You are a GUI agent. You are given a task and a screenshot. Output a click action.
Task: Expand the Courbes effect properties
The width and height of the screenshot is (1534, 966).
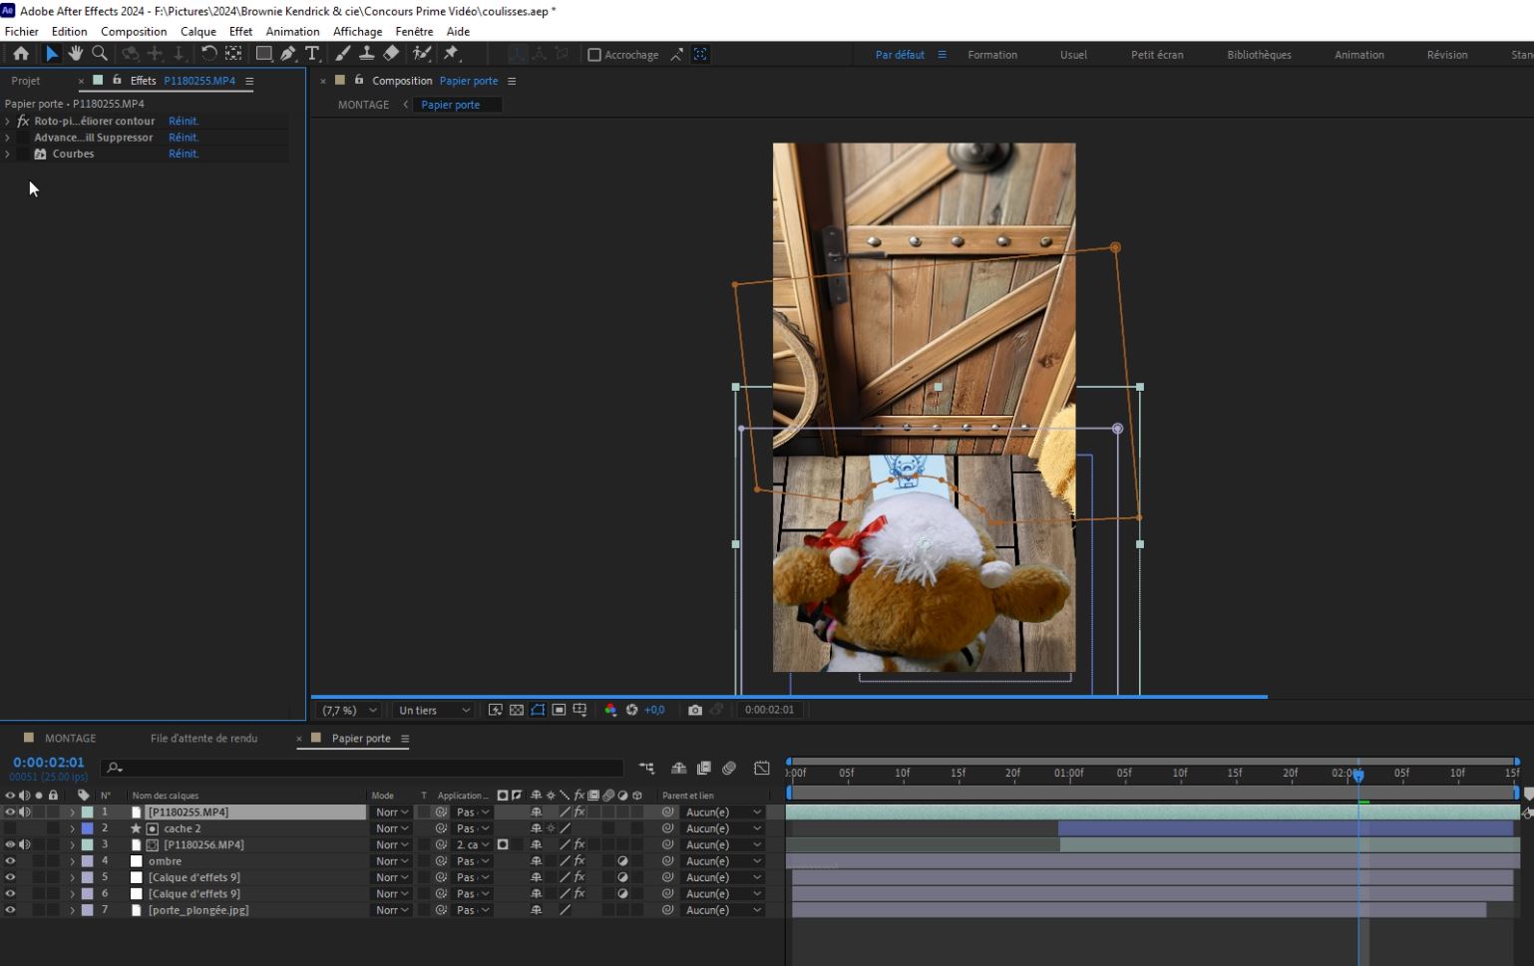[x=8, y=154]
